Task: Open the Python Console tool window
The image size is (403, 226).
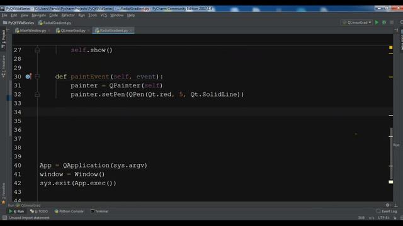Action: (x=69, y=212)
